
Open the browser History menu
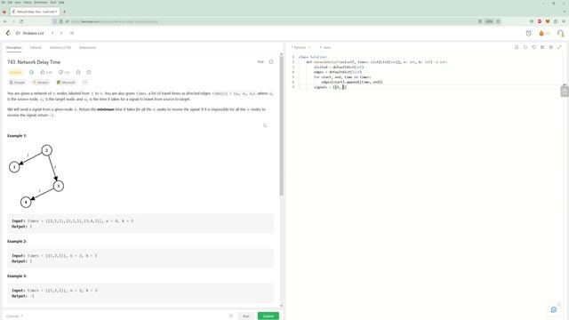click(28, 2)
